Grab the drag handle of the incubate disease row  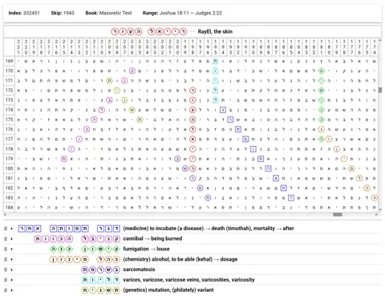pos(6,229)
